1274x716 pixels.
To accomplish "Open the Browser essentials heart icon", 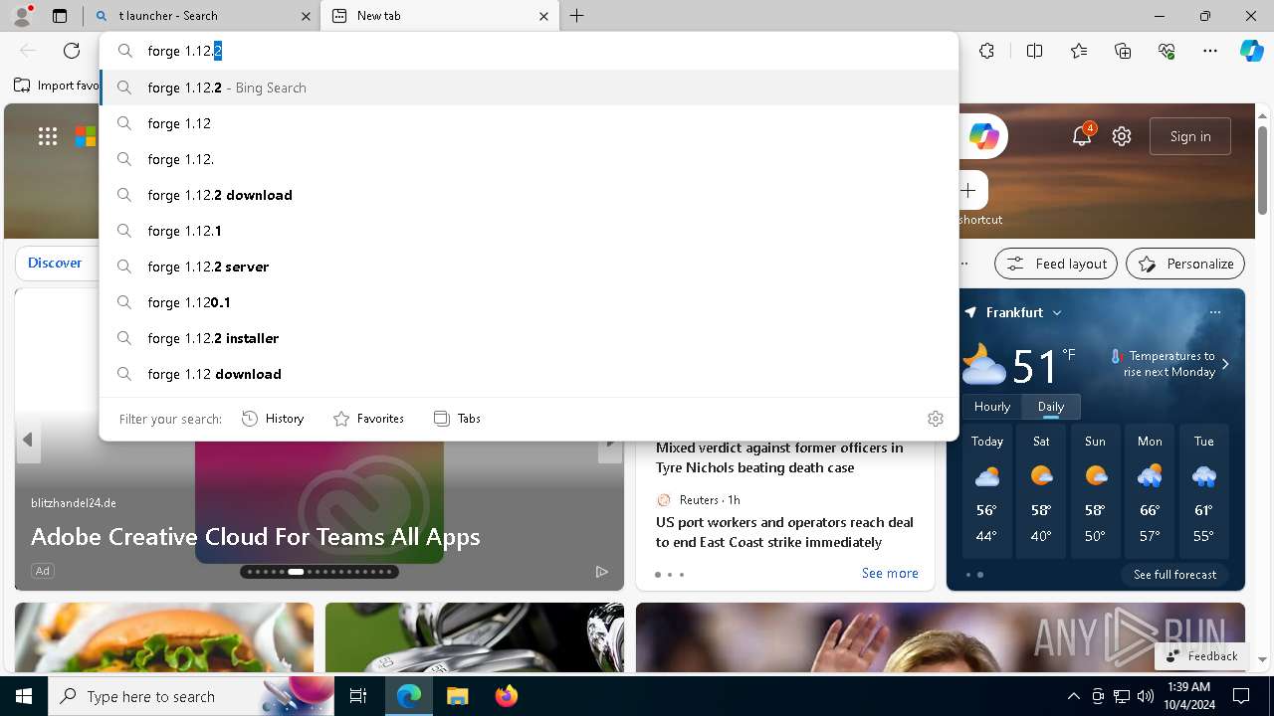I will click(x=1167, y=51).
